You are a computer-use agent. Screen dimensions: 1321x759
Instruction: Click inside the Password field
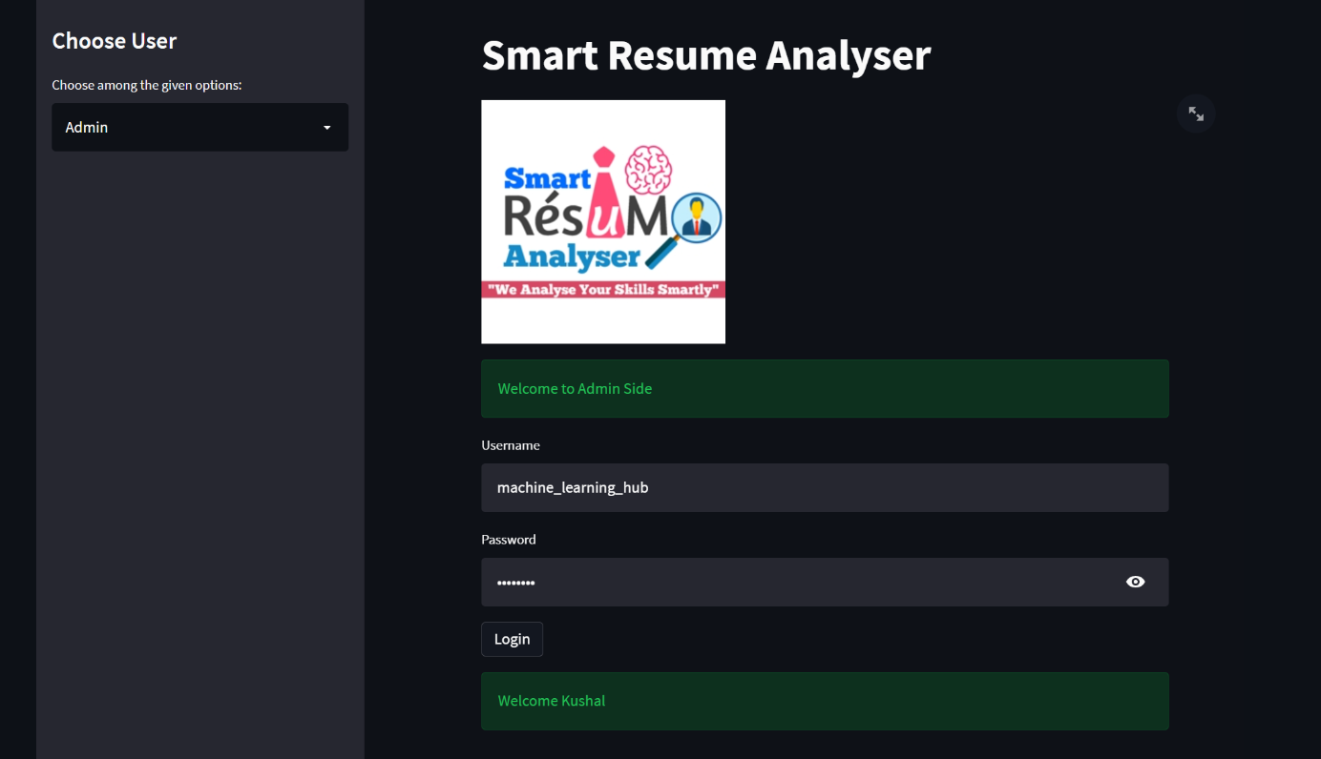(764, 582)
